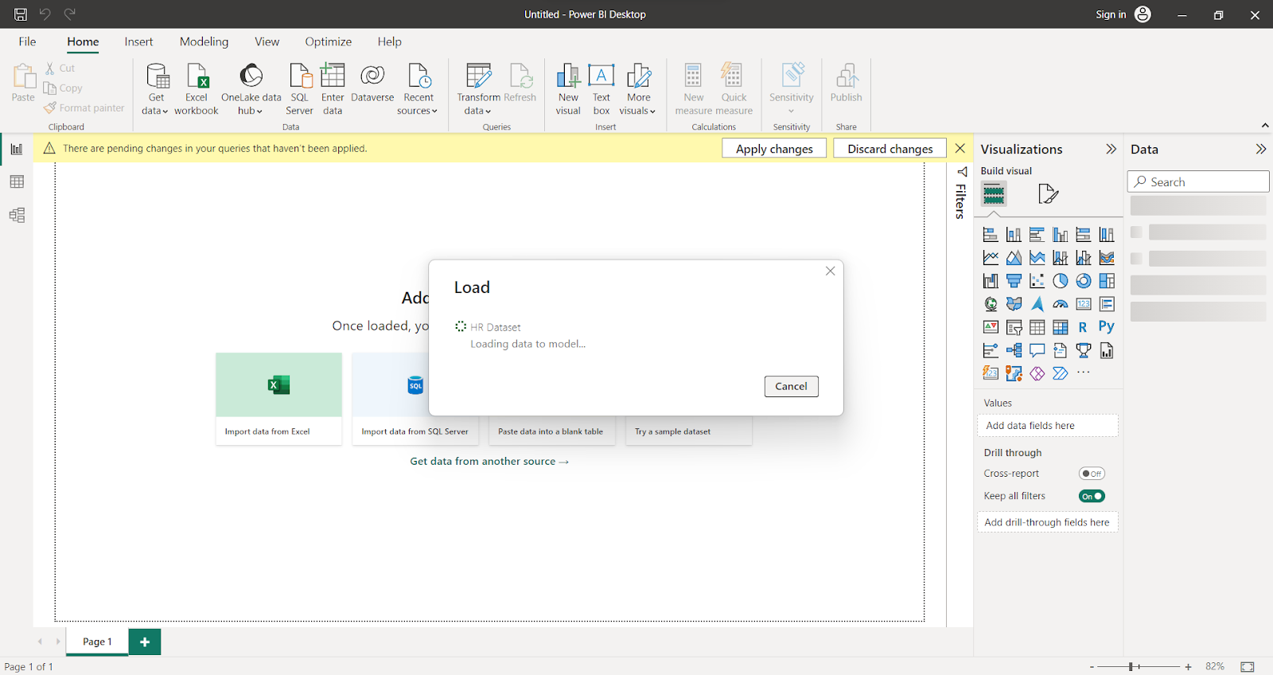This screenshot has width=1273, height=675.
Task: Open the Format visual paintbrush tab
Action: [1049, 193]
